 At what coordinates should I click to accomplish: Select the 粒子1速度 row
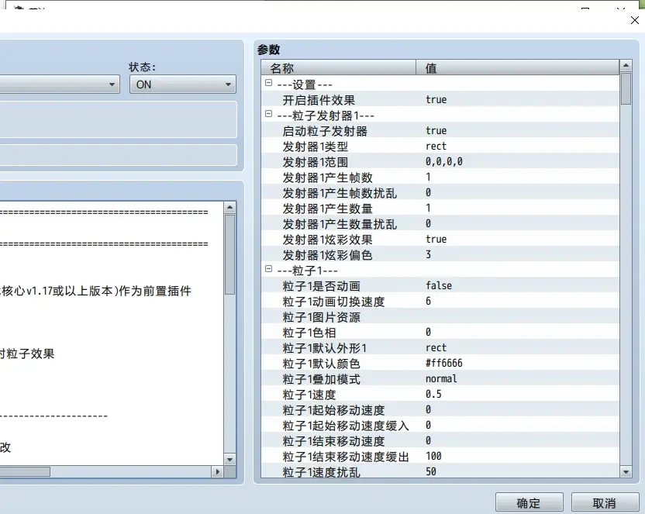[440, 395]
